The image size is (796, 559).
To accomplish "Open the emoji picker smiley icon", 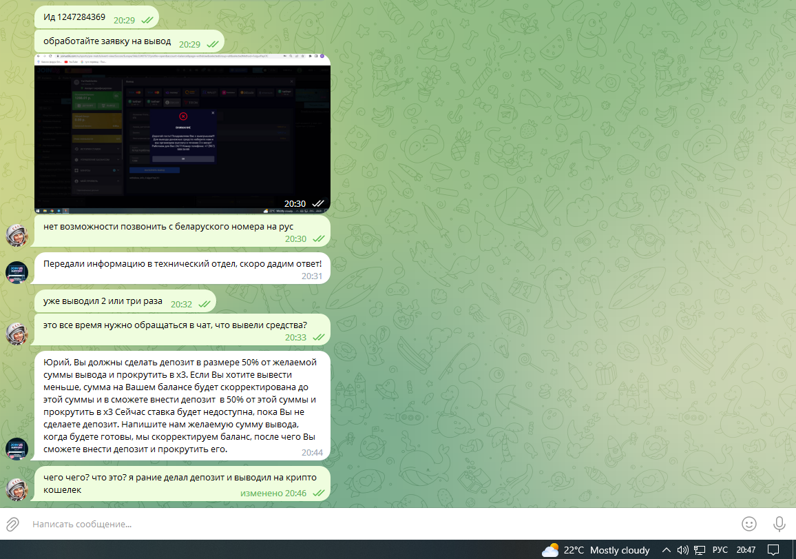I will [x=748, y=523].
